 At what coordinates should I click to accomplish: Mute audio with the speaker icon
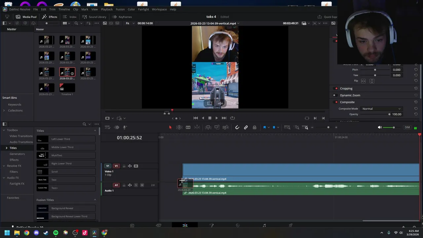point(380,127)
